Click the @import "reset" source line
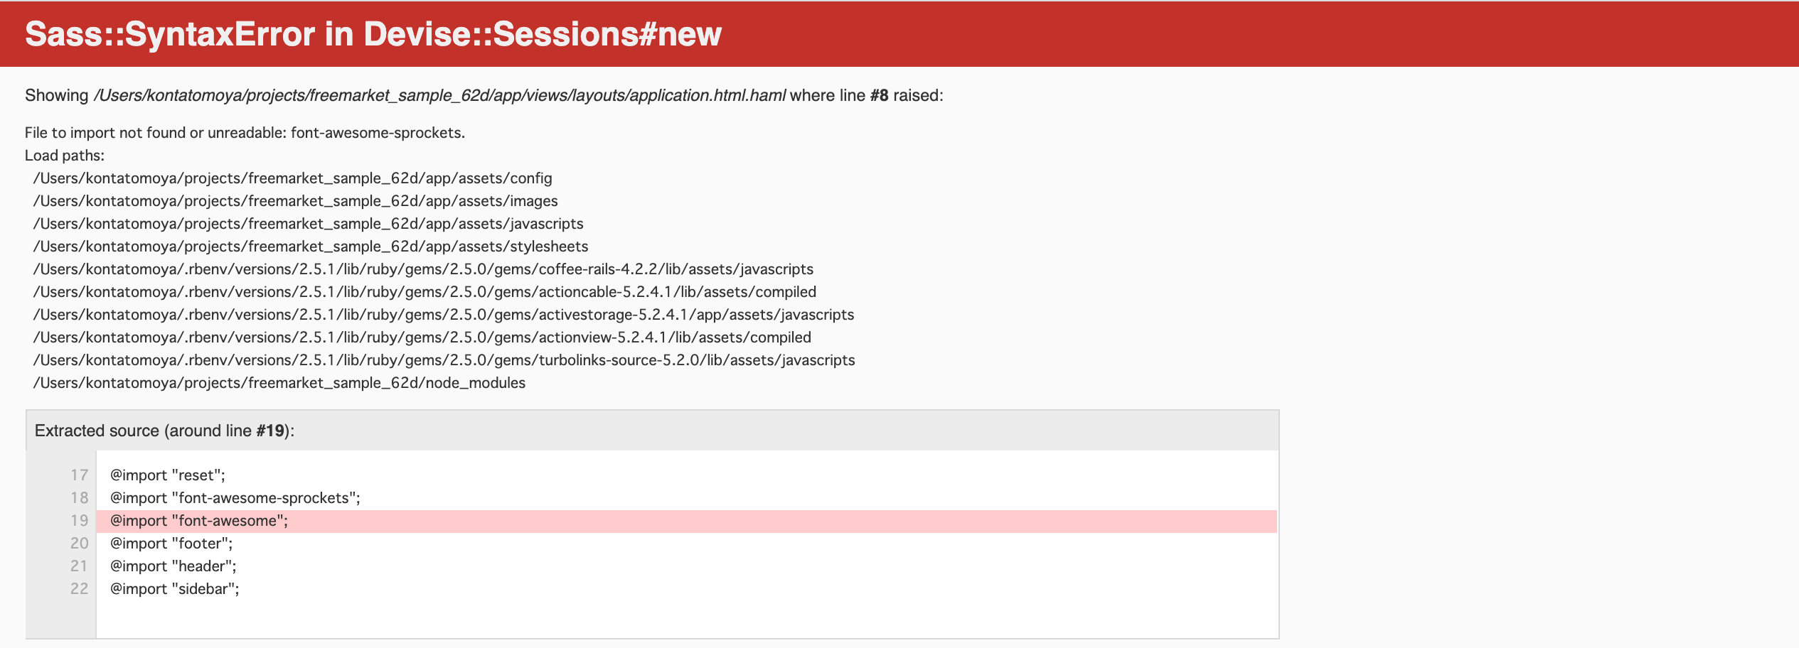This screenshot has width=1799, height=648. pos(168,475)
